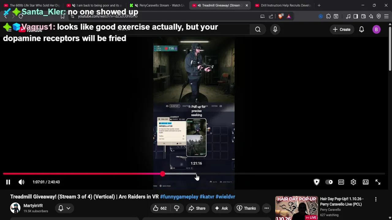The width and height of the screenshot is (392, 220).
Task: Click the #wieldvr hashtag
Action: 225,197
